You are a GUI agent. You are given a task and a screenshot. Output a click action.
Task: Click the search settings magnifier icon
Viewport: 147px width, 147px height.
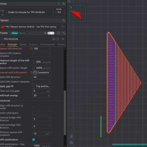63,39
